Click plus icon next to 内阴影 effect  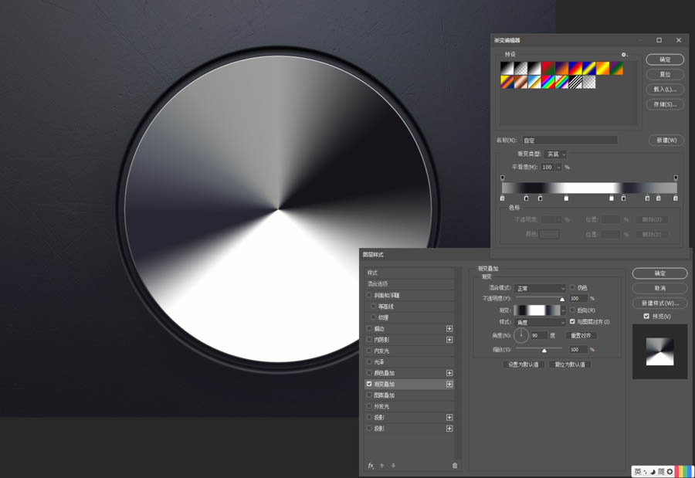click(x=449, y=340)
